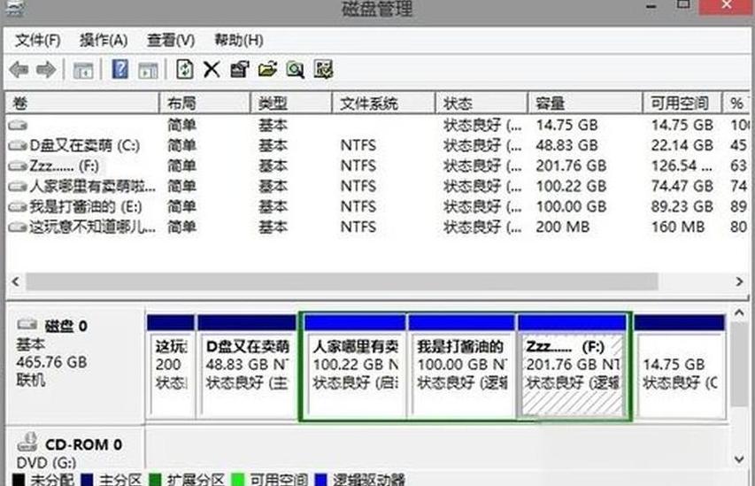This screenshot has width=755, height=486.
Task: Click the disk pane vertical scrollbar down arrow
Action: tap(739, 459)
